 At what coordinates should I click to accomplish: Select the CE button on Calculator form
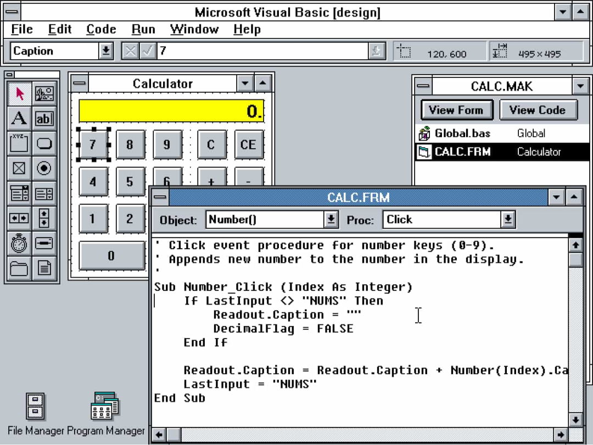[249, 144]
